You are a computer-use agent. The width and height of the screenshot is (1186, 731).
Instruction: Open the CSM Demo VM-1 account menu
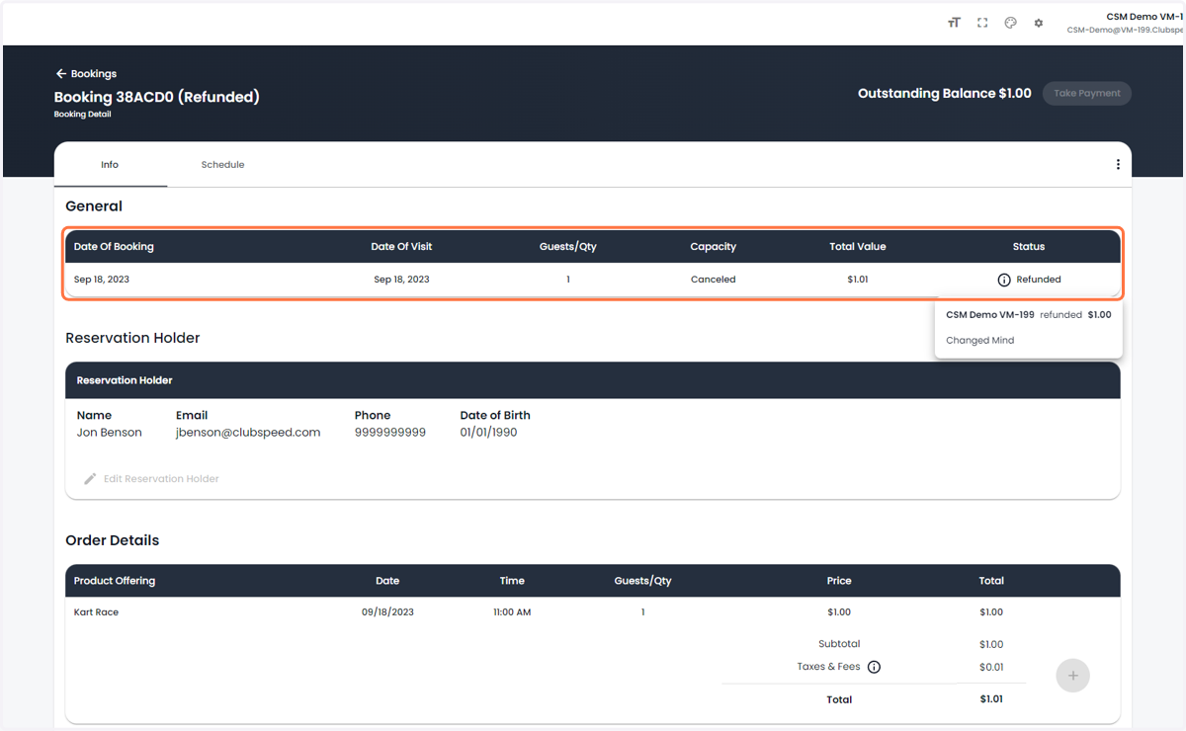(x=1125, y=23)
